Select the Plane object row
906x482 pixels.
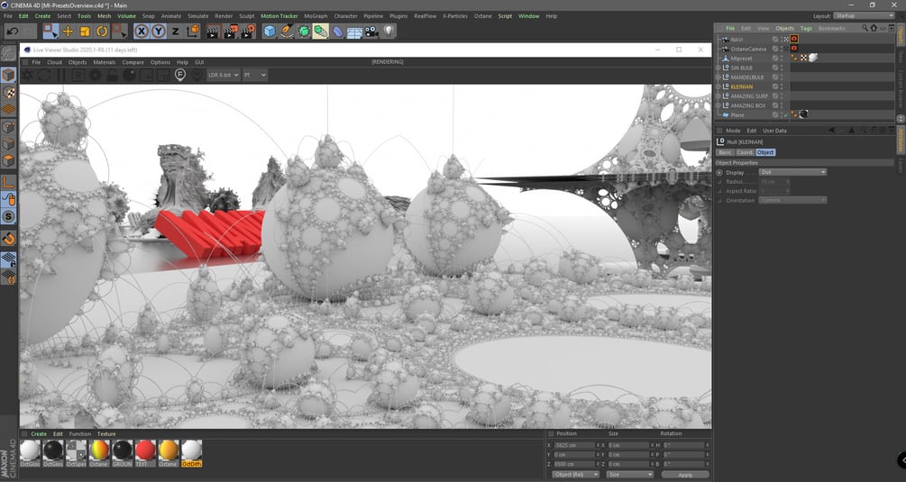coord(737,115)
